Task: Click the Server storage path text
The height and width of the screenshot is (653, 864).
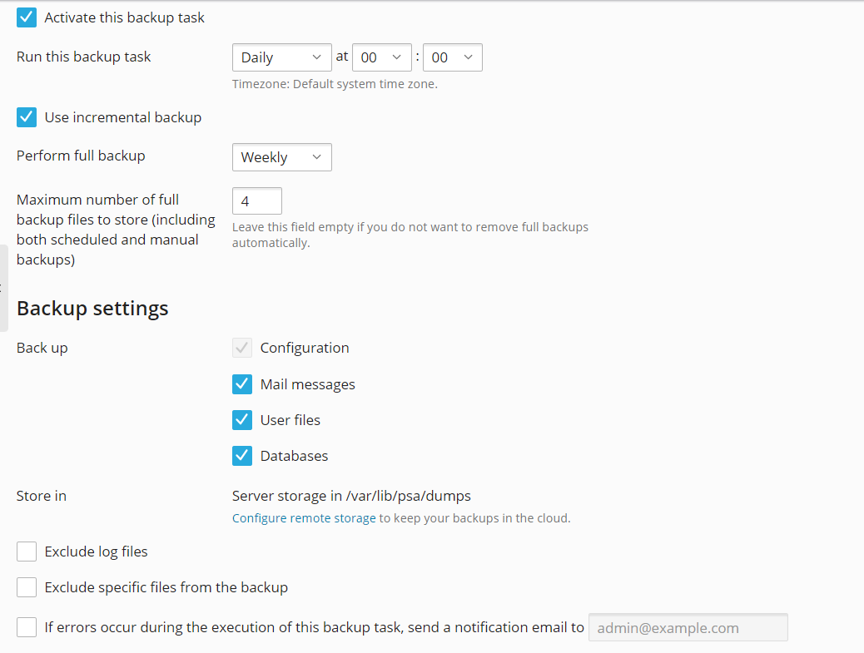Action: pyautogui.click(x=350, y=495)
